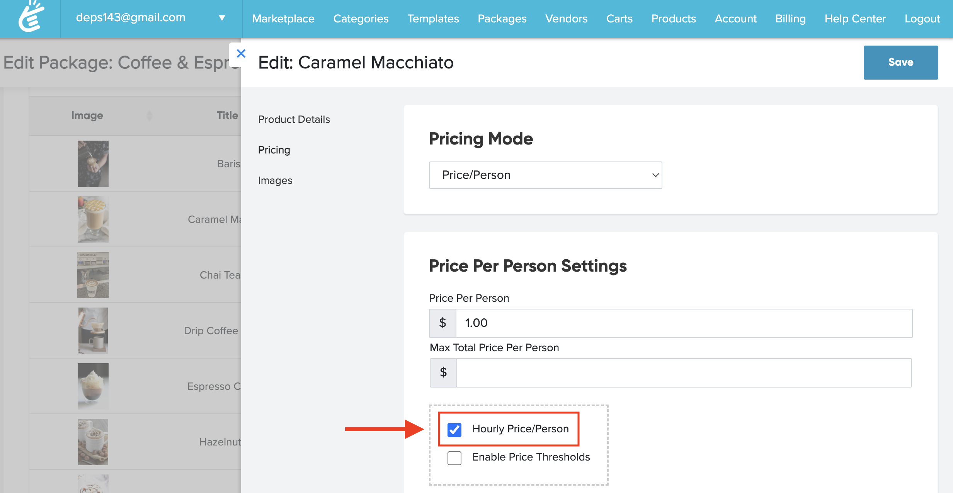953x493 pixels.
Task: Enable Price Thresholds checkbox
Action: 454,458
